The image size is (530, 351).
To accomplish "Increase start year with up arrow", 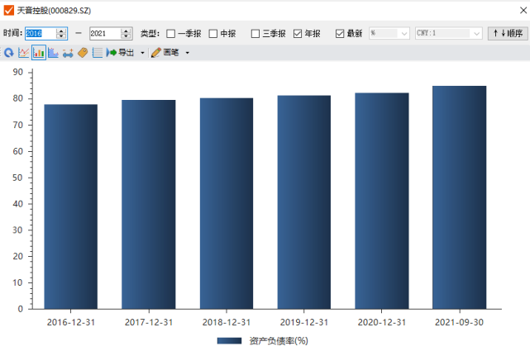I will 61,31.
